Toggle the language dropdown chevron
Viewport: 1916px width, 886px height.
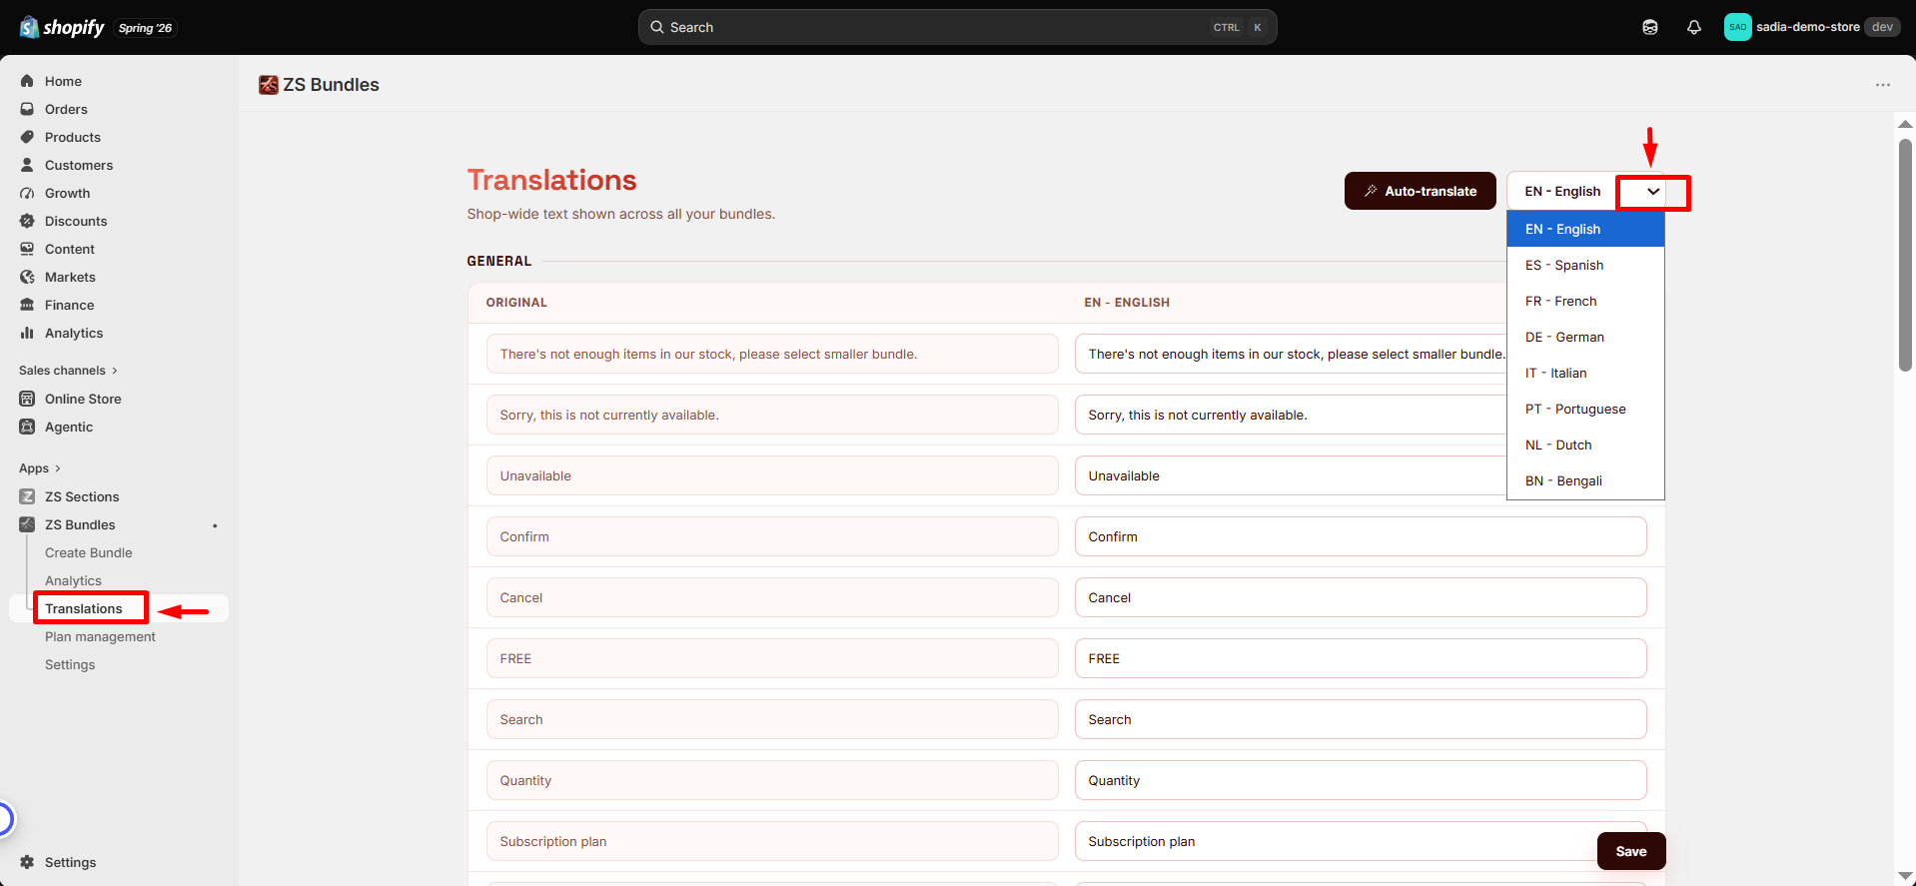pyautogui.click(x=1653, y=192)
